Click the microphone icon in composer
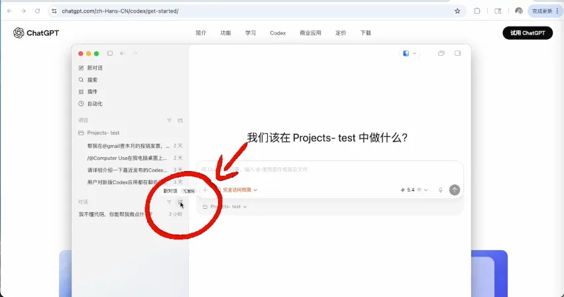This screenshot has width=564, height=297. coord(440,190)
